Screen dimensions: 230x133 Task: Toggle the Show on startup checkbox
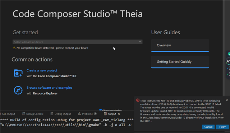pyautogui.click(x=100, y=110)
